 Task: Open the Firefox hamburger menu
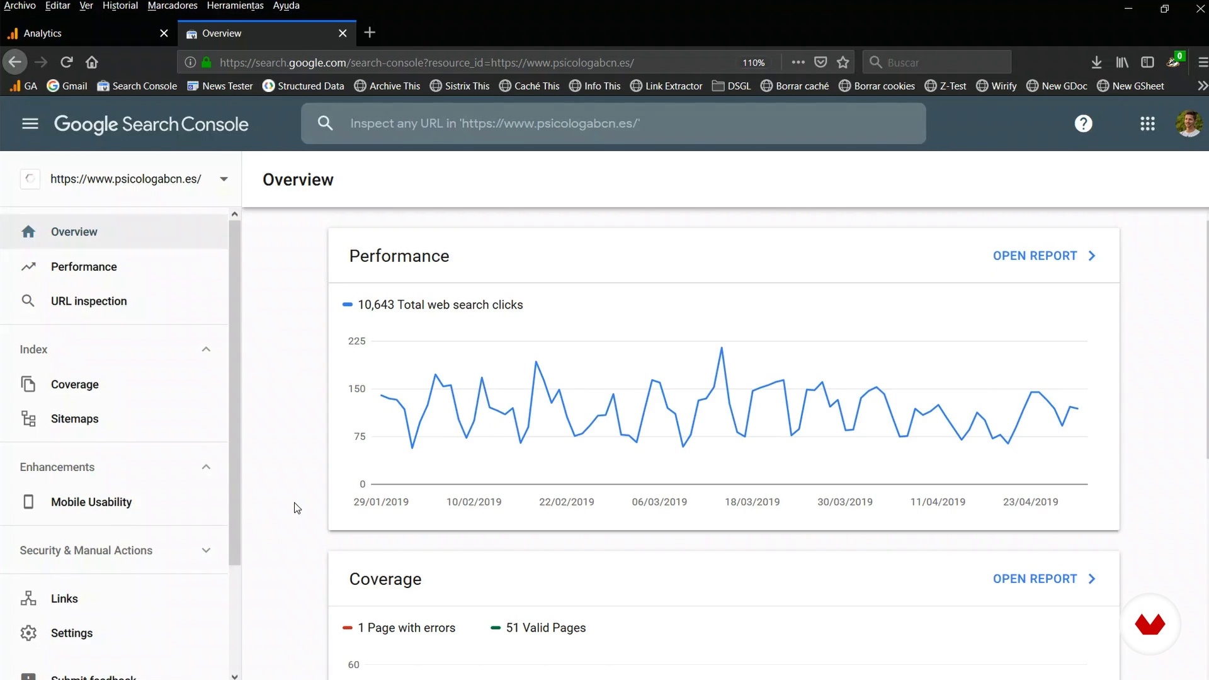[x=1203, y=62]
